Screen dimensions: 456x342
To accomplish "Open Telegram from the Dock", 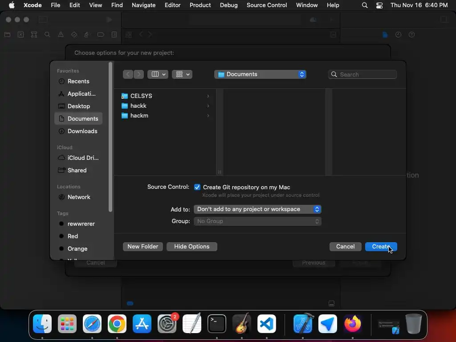I will click(x=327, y=323).
